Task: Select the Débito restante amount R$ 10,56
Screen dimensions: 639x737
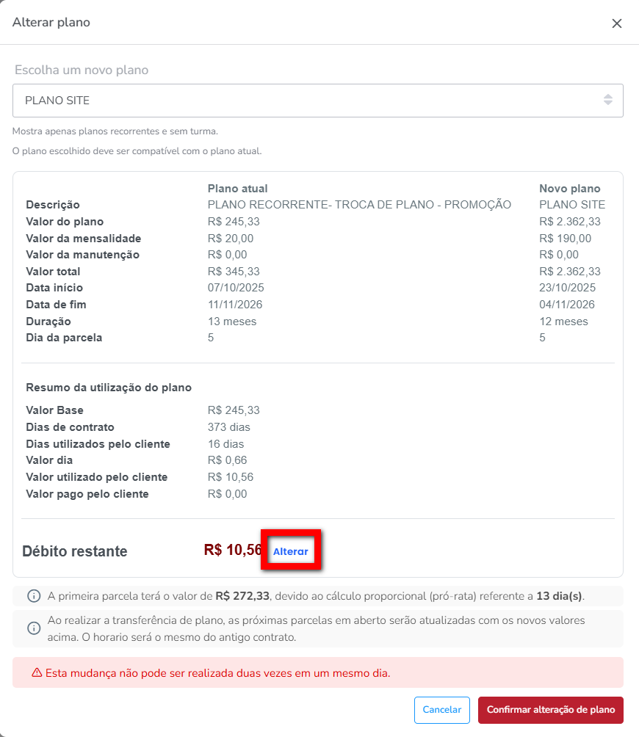Action: point(233,550)
